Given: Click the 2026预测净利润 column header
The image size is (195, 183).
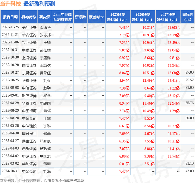Looking at the screenshot, I should tap(143, 17).
